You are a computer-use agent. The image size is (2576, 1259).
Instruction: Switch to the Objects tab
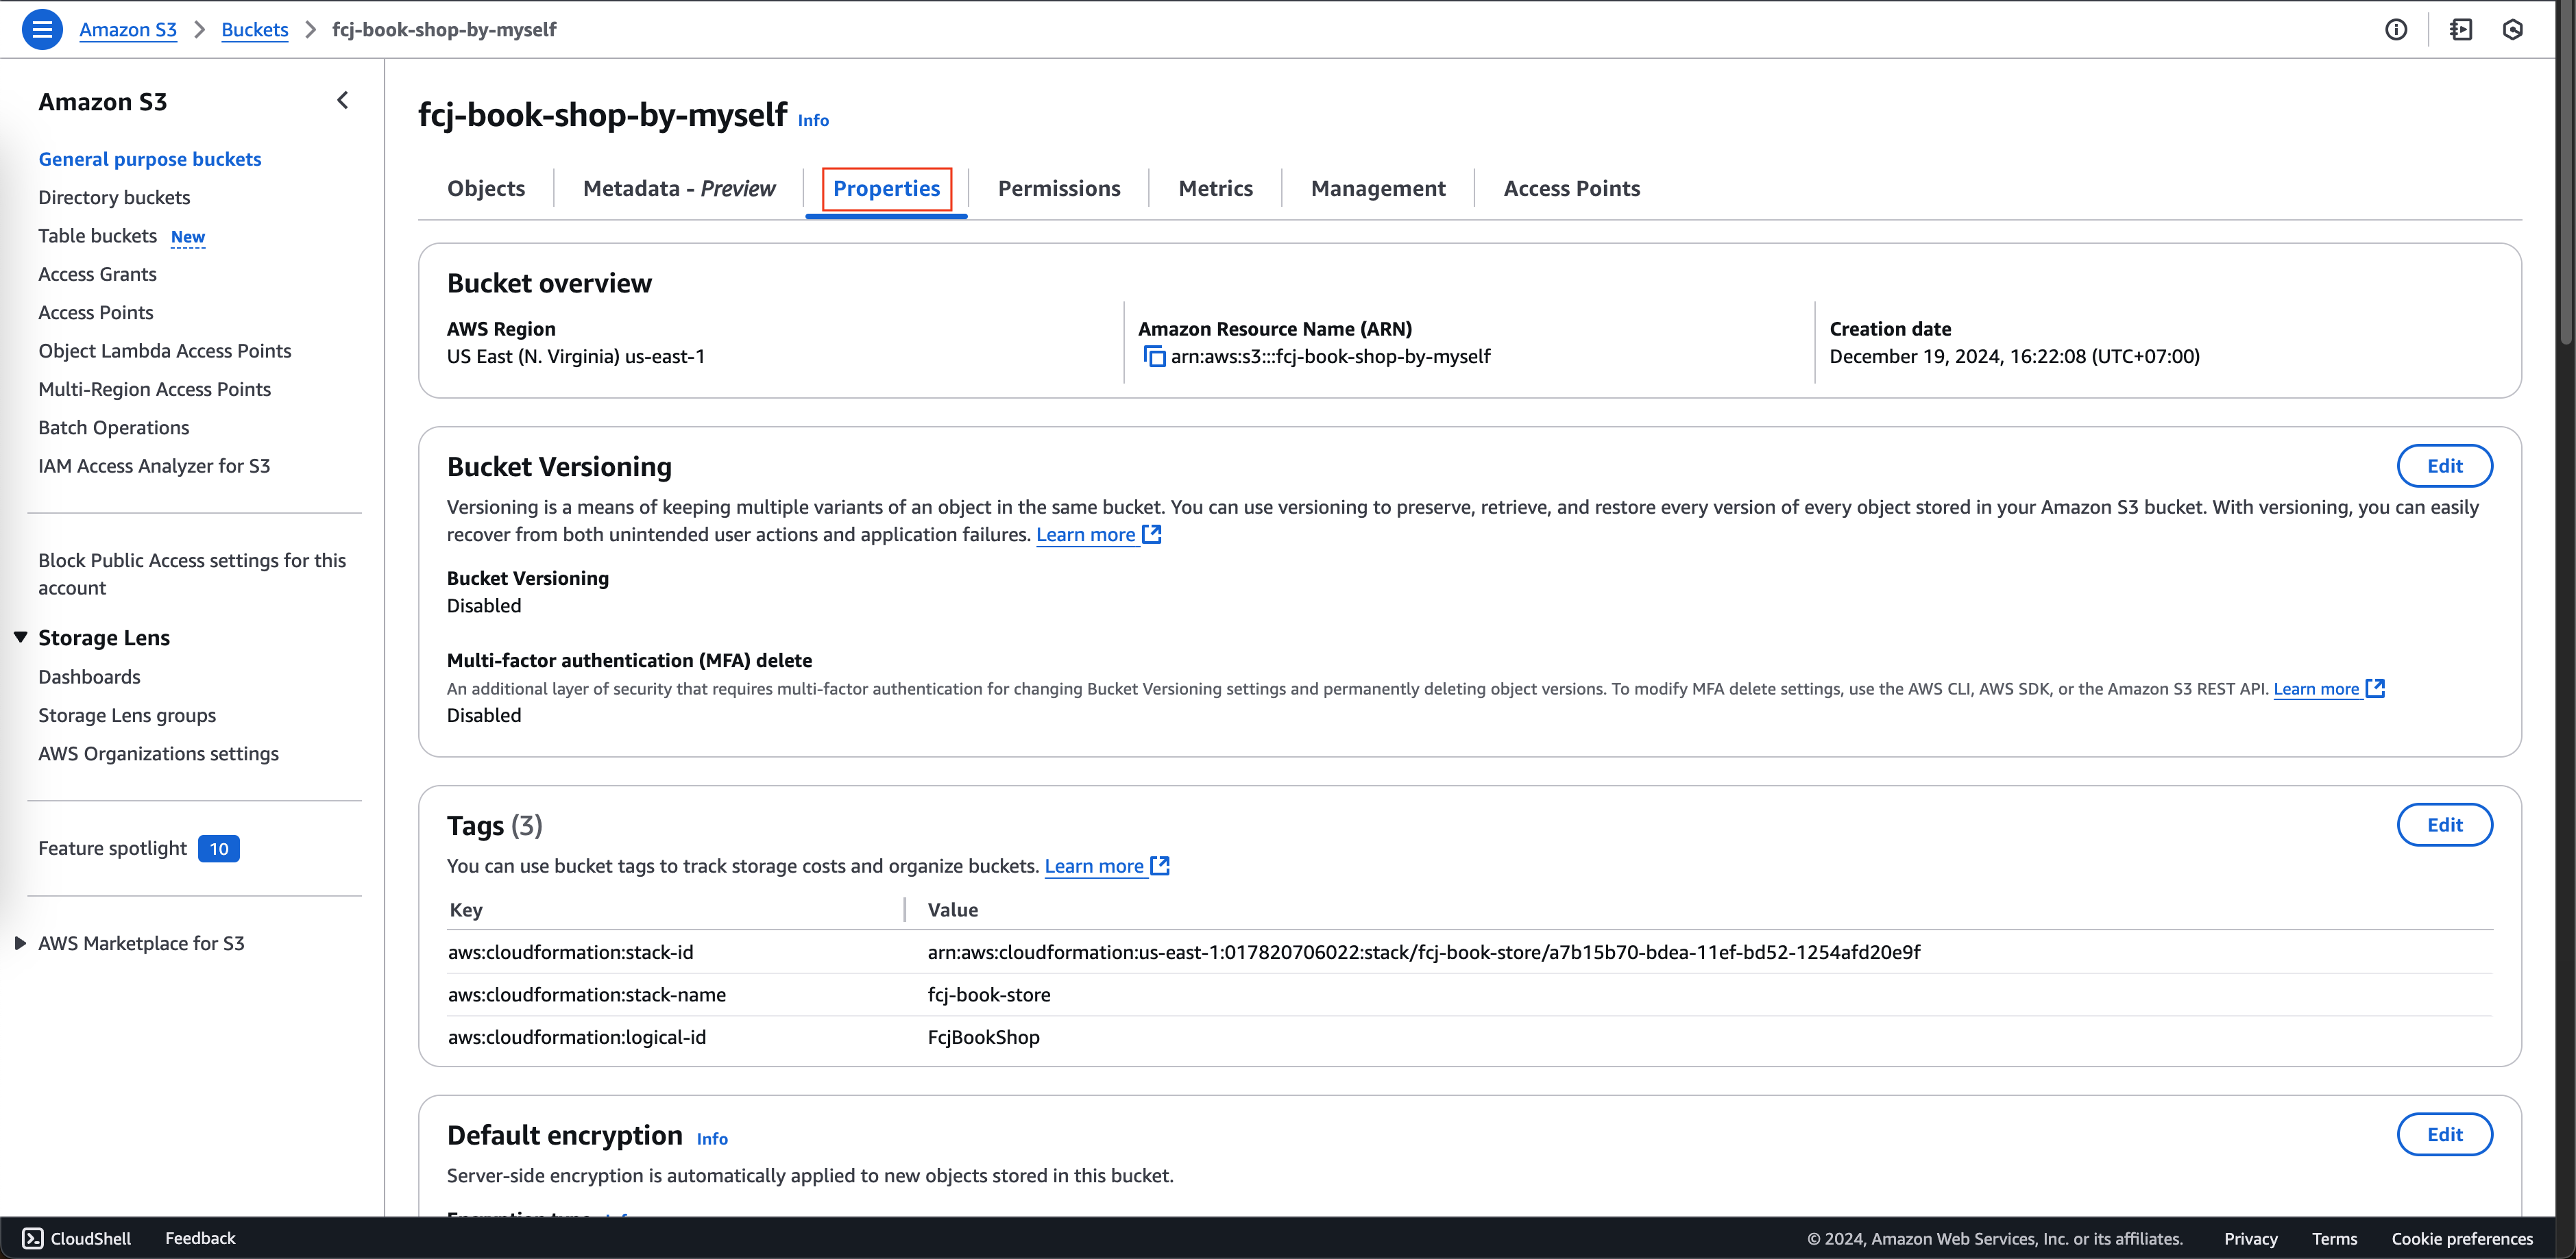pos(486,188)
